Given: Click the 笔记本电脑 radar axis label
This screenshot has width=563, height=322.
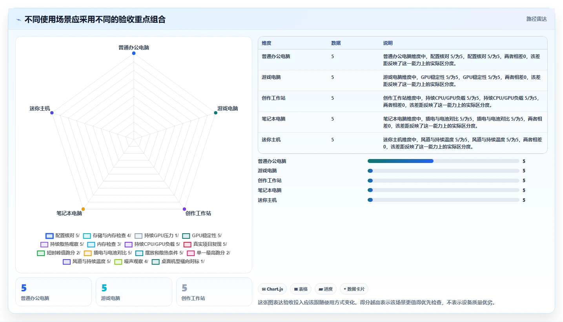Looking at the screenshot, I should pos(69,214).
